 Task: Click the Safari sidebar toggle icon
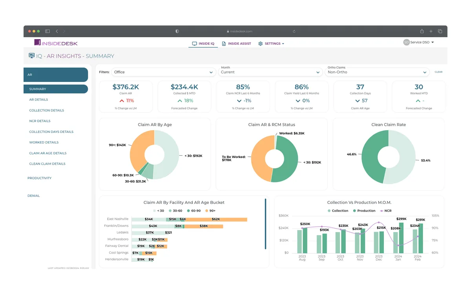click(47, 31)
